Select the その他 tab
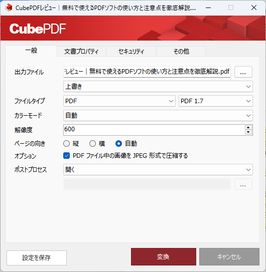The width and height of the screenshot is (266, 272). (181, 52)
